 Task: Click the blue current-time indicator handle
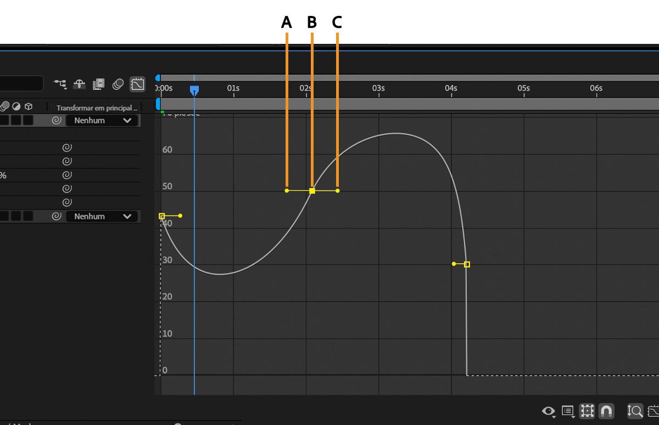pos(194,90)
